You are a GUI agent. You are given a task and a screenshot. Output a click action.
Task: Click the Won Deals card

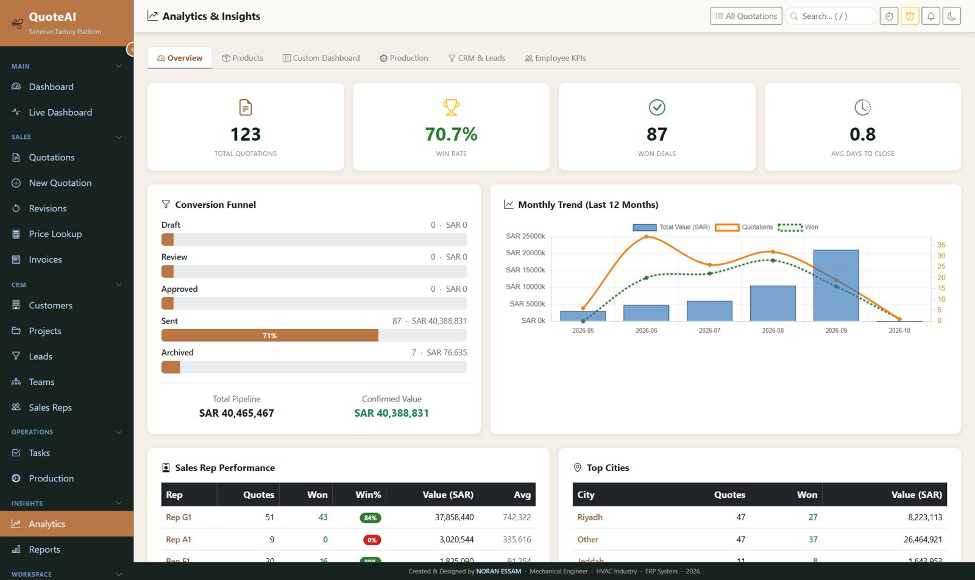(x=657, y=127)
